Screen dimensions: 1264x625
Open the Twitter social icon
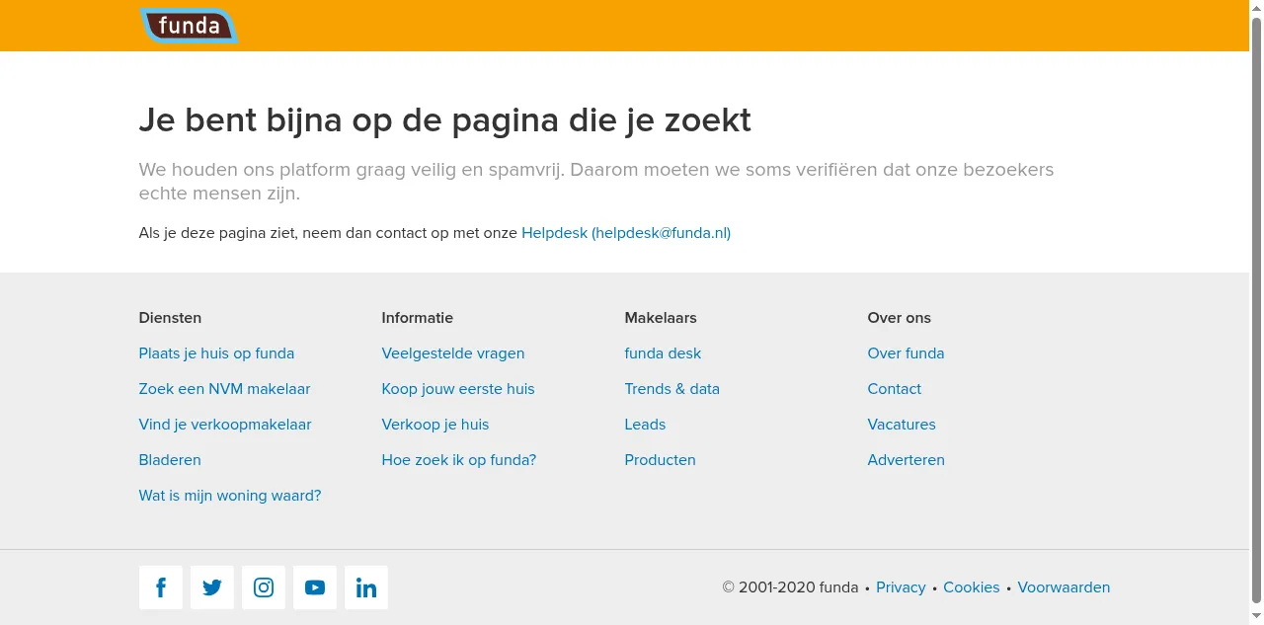click(x=212, y=587)
